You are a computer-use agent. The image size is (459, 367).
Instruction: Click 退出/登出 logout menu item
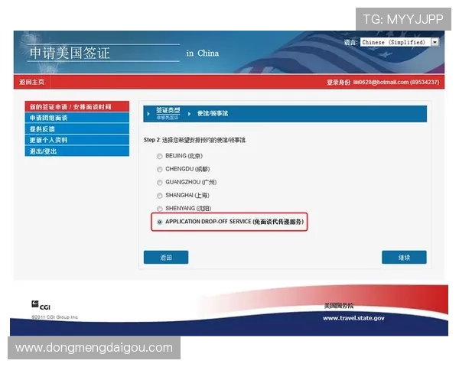77,151
